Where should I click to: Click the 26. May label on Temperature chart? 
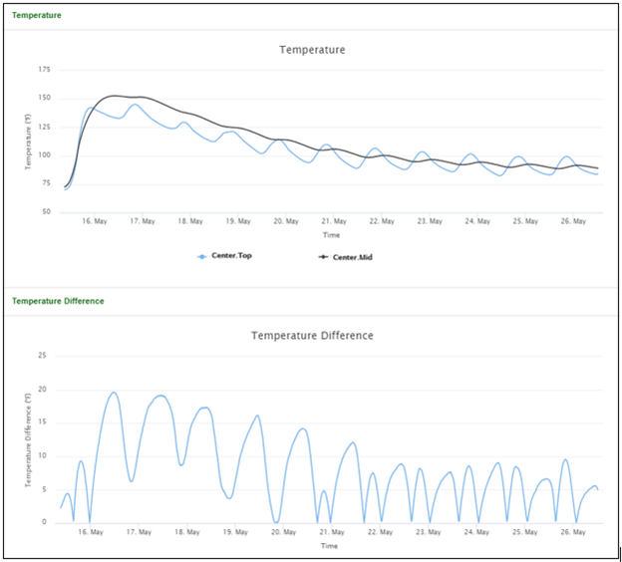(x=573, y=221)
